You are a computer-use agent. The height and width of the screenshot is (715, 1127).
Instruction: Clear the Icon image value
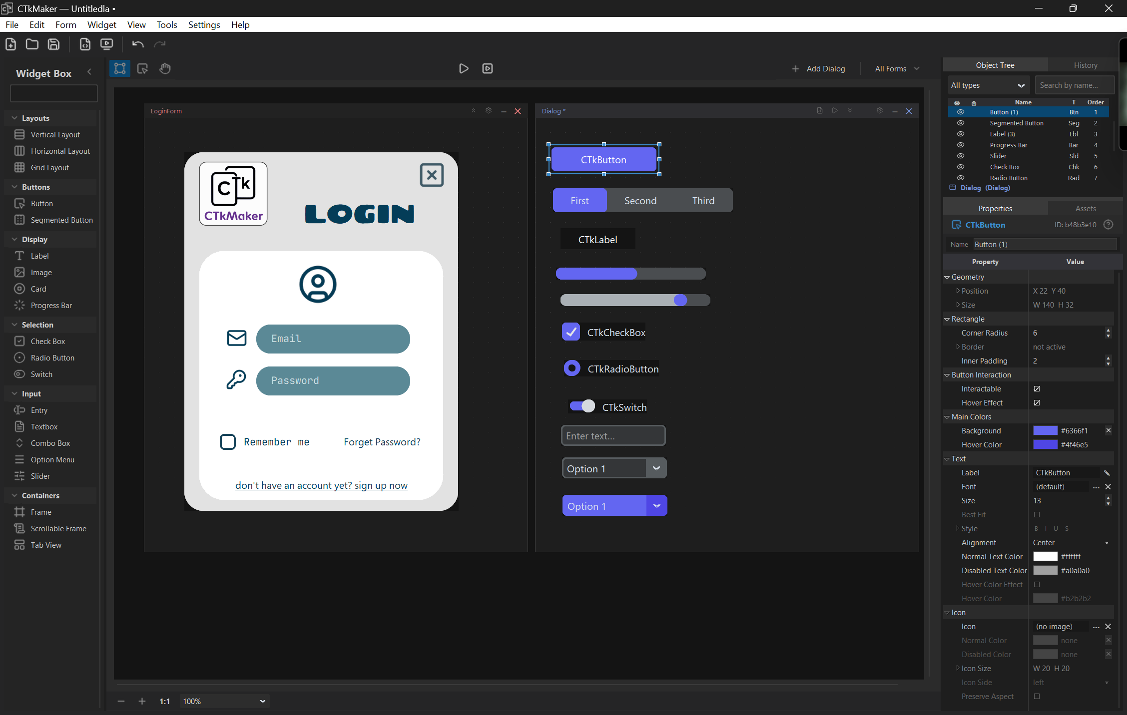click(x=1108, y=627)
